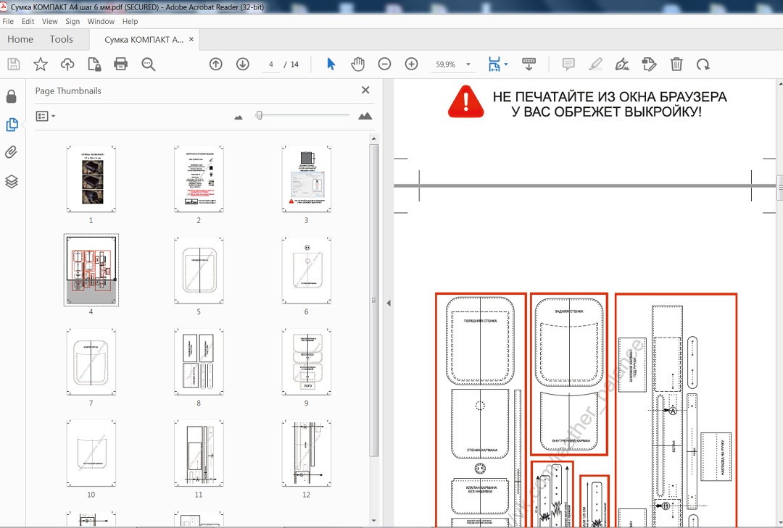Switch to the Tools tab
Image resolution: width=783 pixels, height=528 pixels.
point(62,39)
